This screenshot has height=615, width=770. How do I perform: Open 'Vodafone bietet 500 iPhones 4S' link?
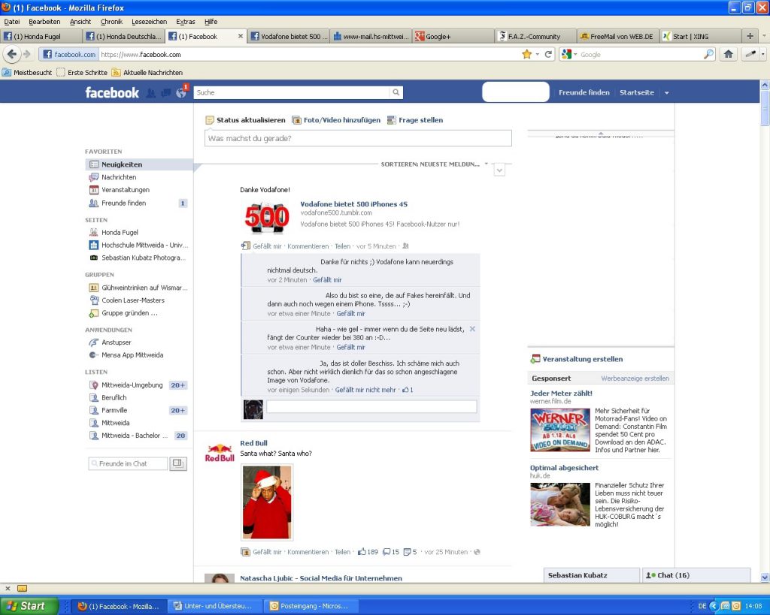pos(353,204)
